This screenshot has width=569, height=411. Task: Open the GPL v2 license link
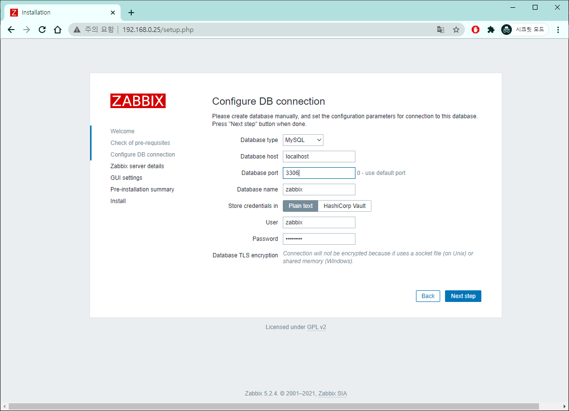coord(316,327)
